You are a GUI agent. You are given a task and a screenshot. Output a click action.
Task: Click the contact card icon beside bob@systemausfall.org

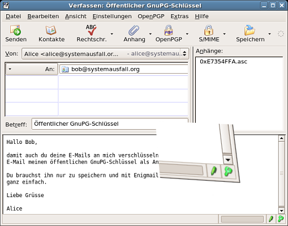(x=65, y=69)
